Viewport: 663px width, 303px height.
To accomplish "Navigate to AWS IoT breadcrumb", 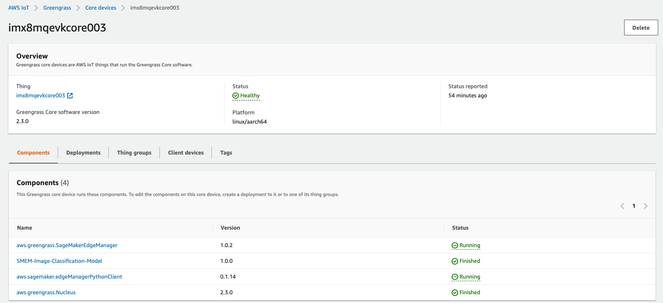I will 19,8.
